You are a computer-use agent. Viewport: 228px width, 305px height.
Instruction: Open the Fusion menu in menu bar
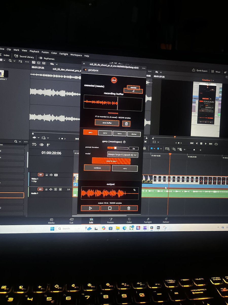[x=45, y=52]
